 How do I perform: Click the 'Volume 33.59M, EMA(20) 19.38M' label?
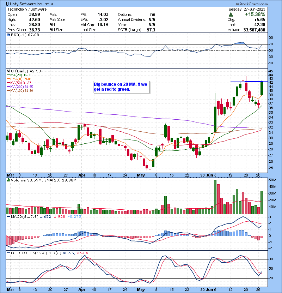click(x=44, y=180)
